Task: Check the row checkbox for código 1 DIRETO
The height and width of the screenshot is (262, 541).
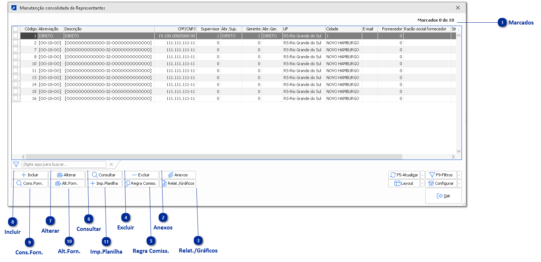Action: click(x=15, y=36)
